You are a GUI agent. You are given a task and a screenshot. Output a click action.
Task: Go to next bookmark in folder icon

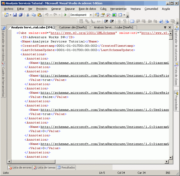coord(155,21)
